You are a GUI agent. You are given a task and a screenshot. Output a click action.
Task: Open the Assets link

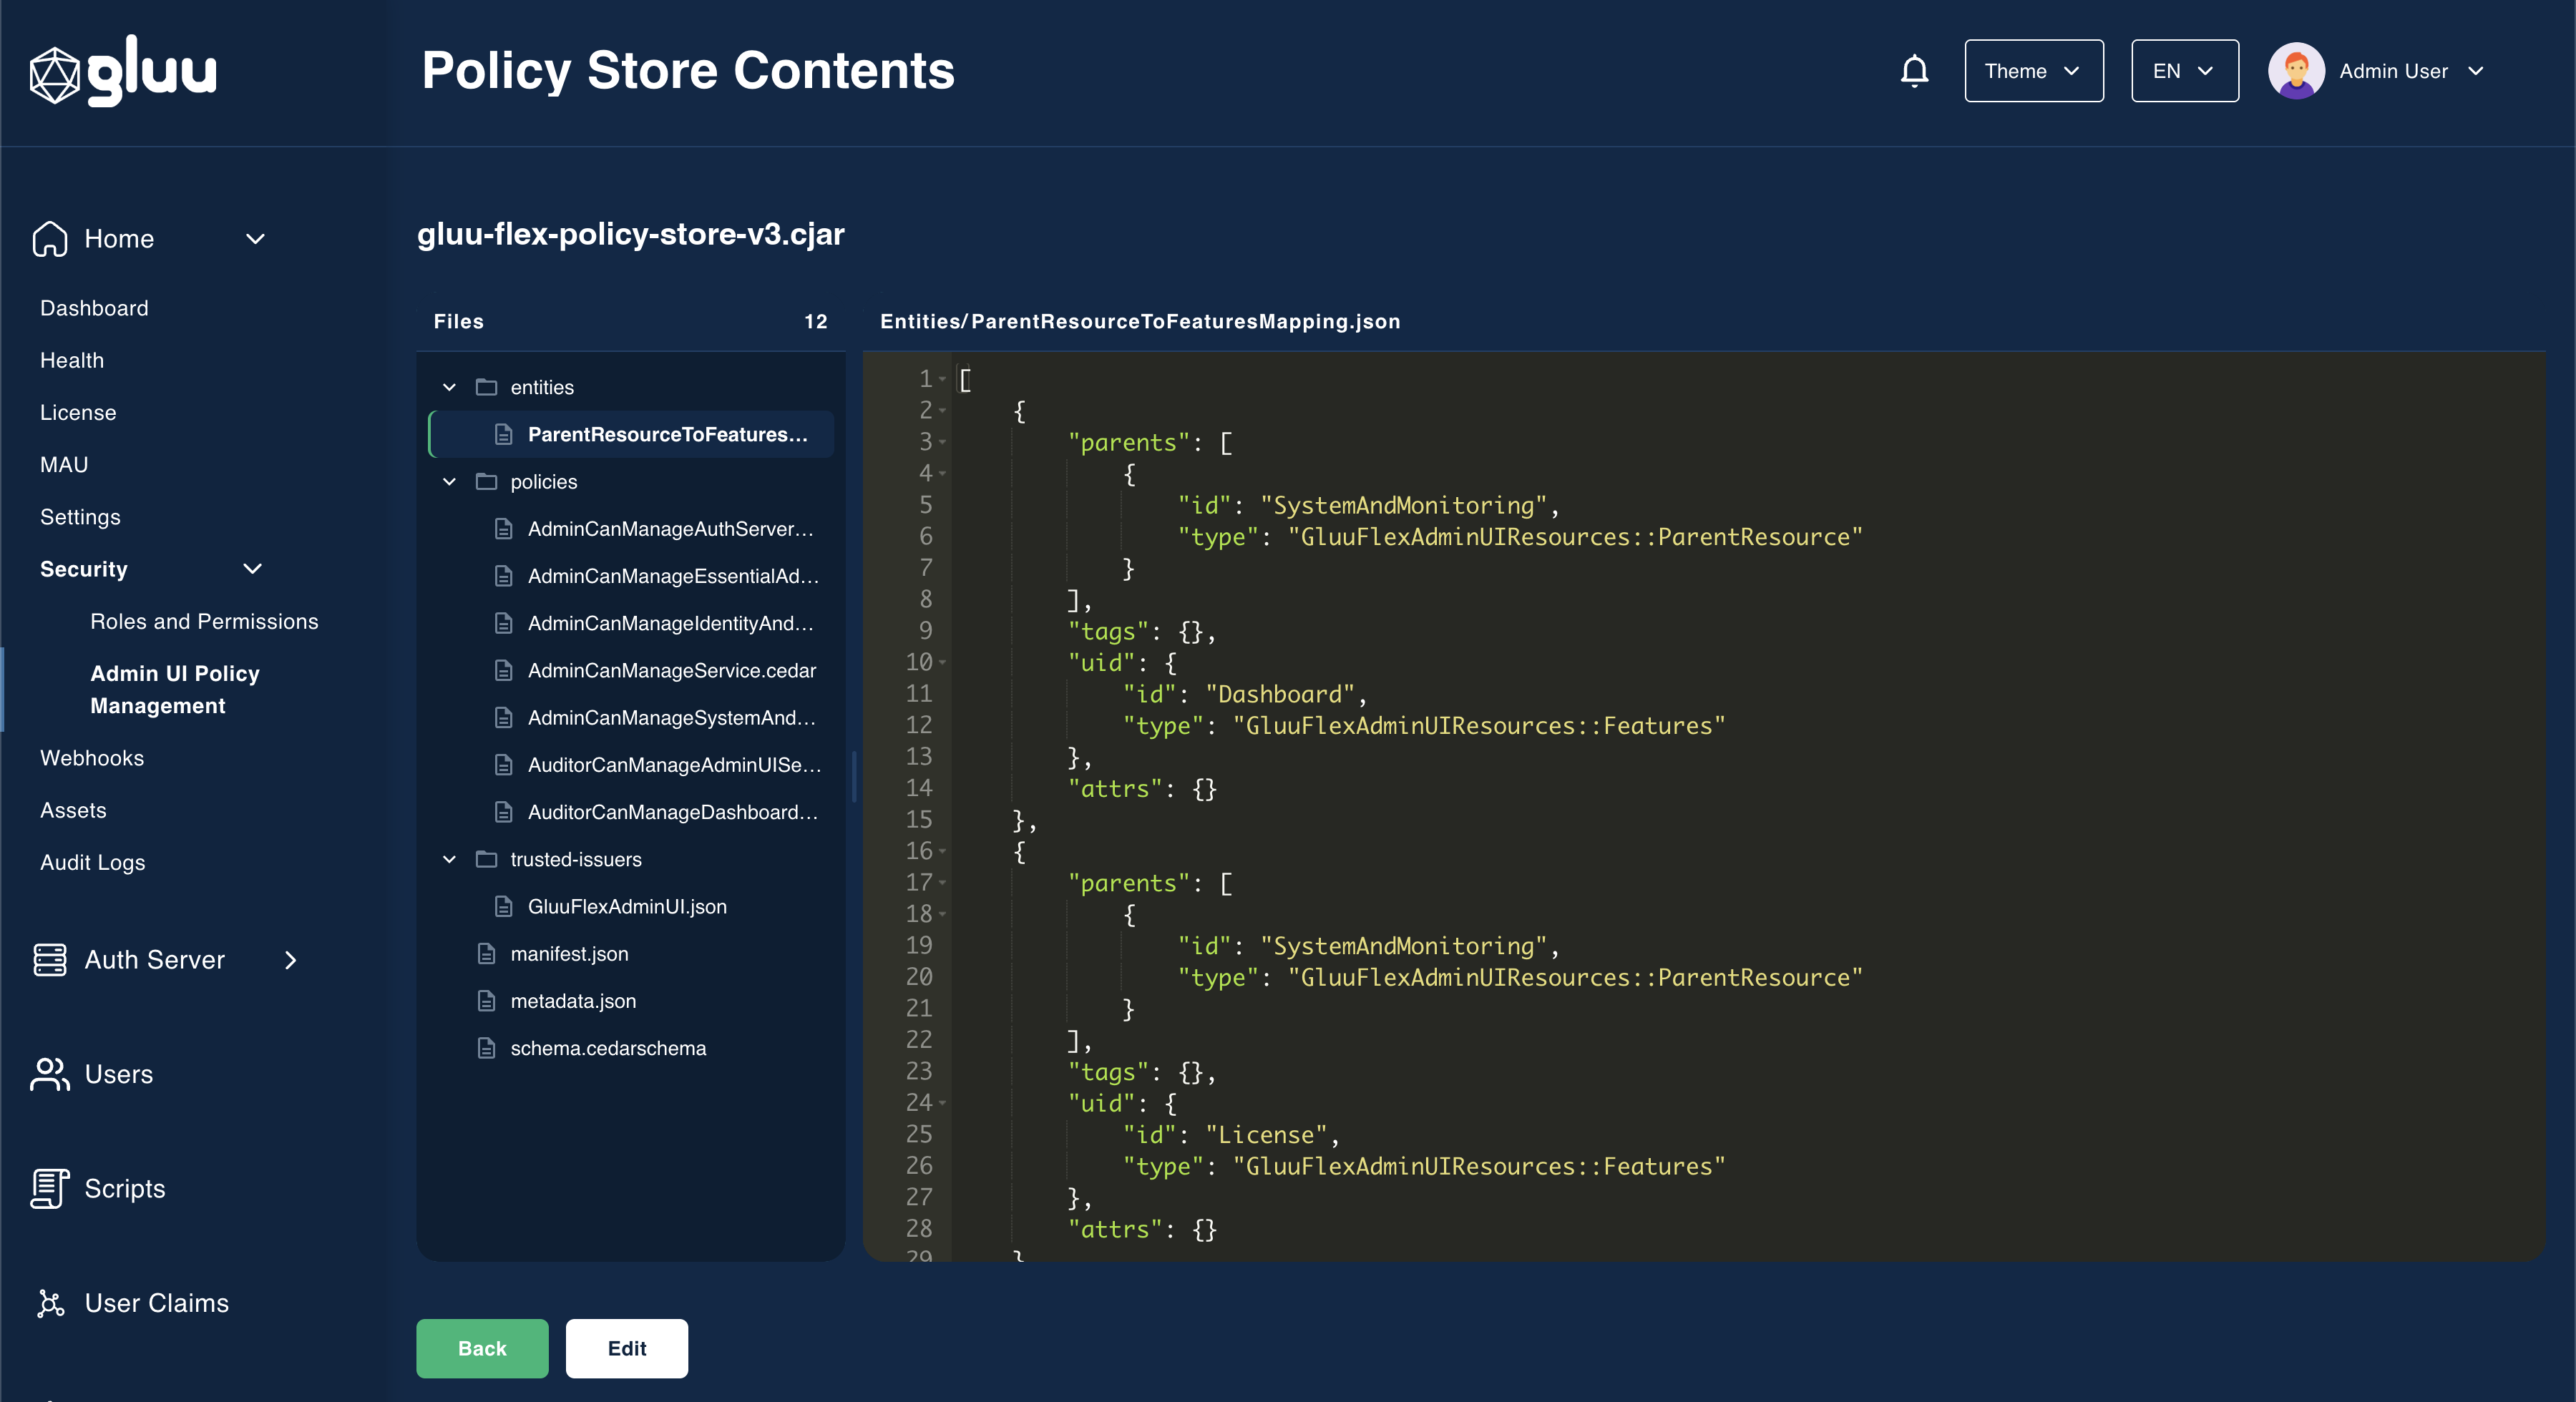pos(73,811)
